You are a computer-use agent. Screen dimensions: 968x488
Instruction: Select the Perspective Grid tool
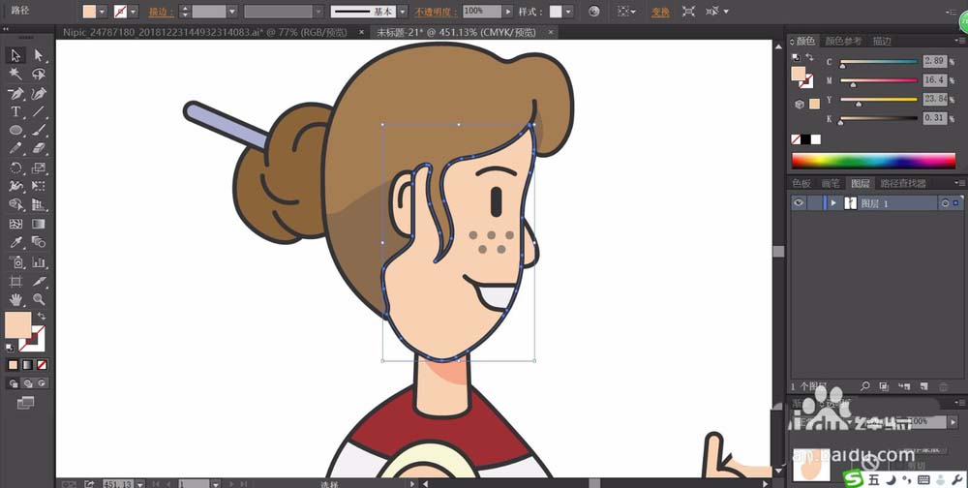tap(39, 205)
